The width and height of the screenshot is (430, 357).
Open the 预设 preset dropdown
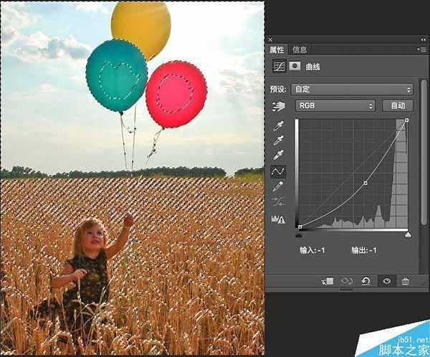point(352,90)
